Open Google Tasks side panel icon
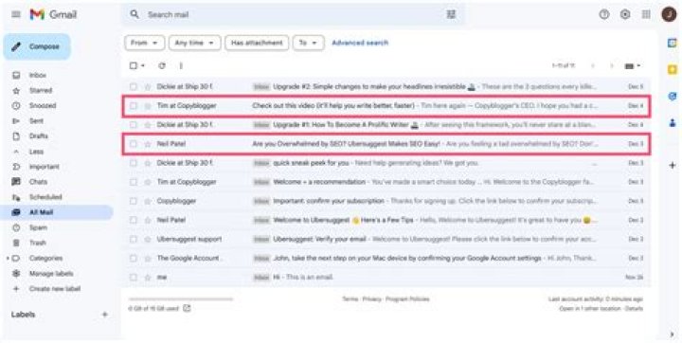This screenshot has height=343, width=682. [x=672, y=97]
